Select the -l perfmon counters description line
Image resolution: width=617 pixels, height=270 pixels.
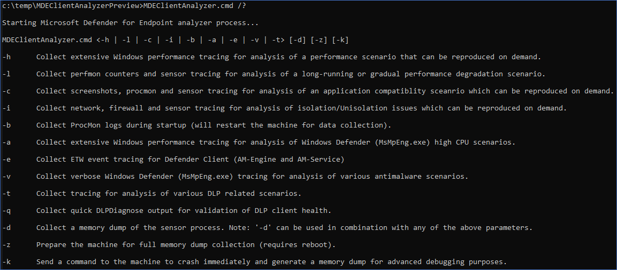[x=273, y=74]
